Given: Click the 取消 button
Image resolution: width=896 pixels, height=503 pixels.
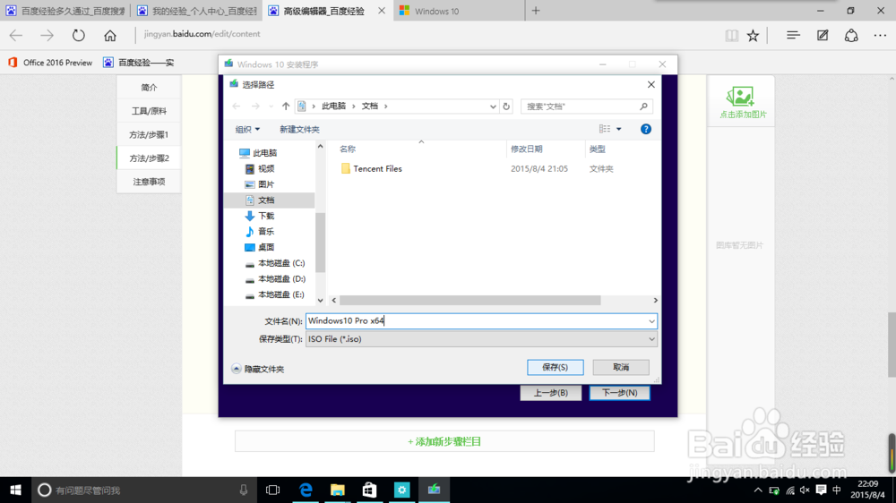Looking at the screenshot, I should click(x=621, y=367).
